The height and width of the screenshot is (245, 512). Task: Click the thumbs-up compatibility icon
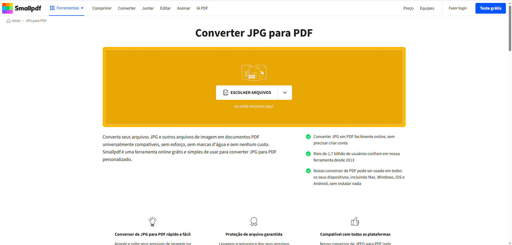355,222
